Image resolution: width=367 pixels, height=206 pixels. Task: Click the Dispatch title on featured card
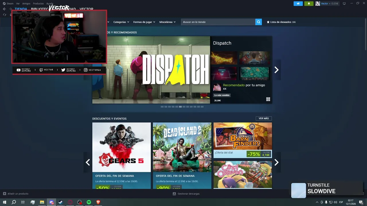point(222,43)
